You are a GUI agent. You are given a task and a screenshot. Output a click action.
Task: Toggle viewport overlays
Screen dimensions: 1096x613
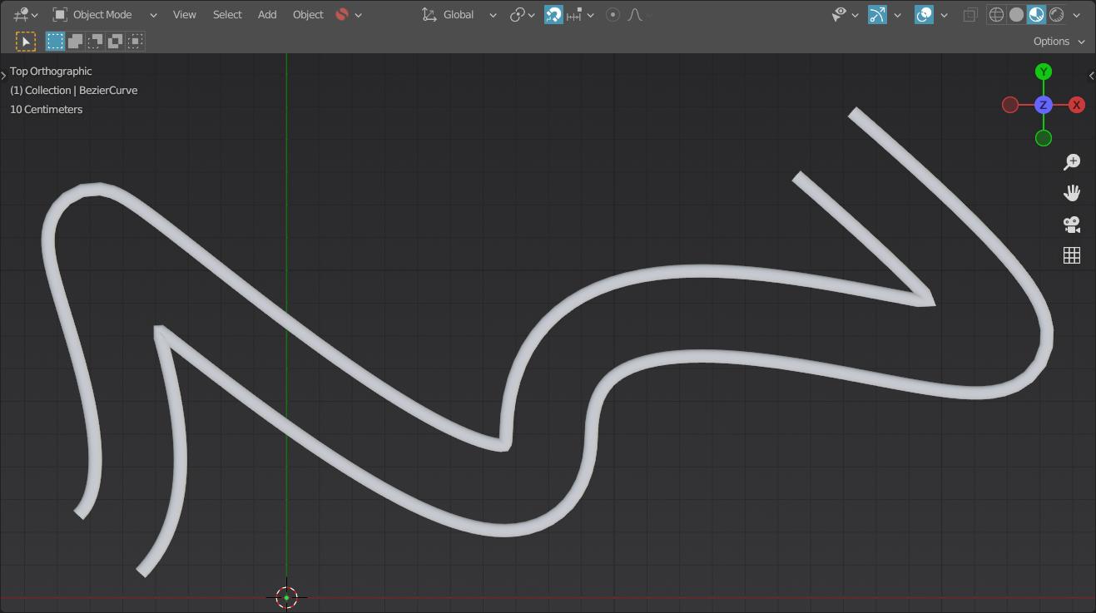(924, 14)
